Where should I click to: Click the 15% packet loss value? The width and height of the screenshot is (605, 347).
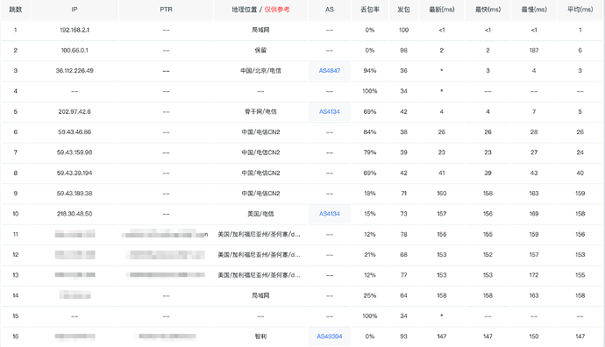tap(370, 214)
